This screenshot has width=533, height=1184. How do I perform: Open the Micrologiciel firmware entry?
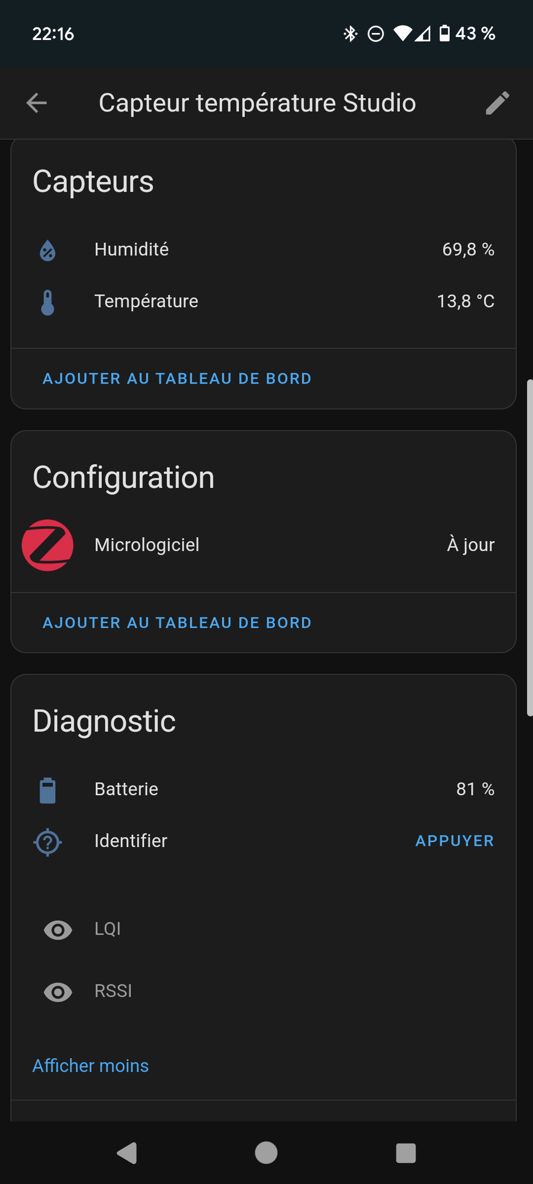click(147, 545)
